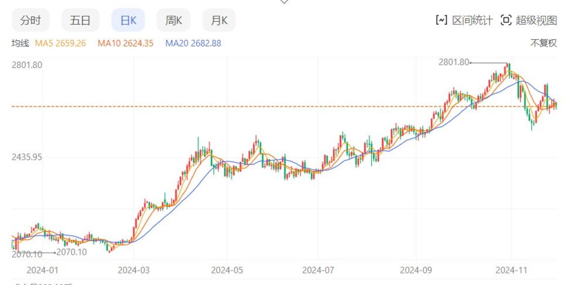Select the 日K chart tab
This screenshot has height=285, width=566.
128,20
